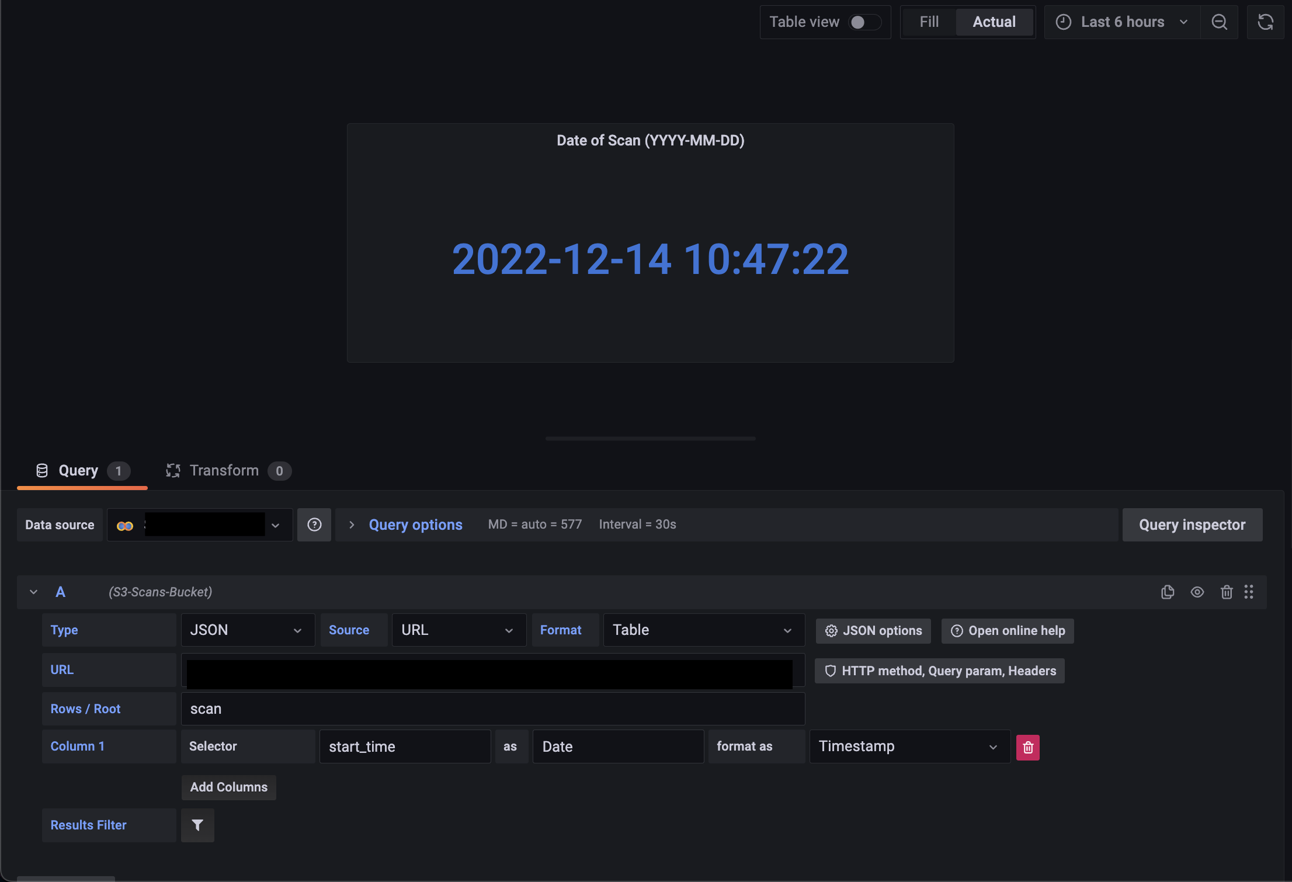Open the Query inspector
Image resolution: width=1292 pixels, height=882 pixels.
click(1192, 524)
